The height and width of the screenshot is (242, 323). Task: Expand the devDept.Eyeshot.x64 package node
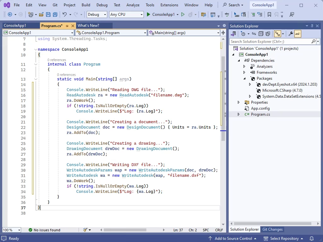click(250, 84)
